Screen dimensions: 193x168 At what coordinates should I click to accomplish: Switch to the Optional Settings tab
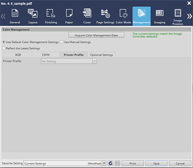point(102,55)
